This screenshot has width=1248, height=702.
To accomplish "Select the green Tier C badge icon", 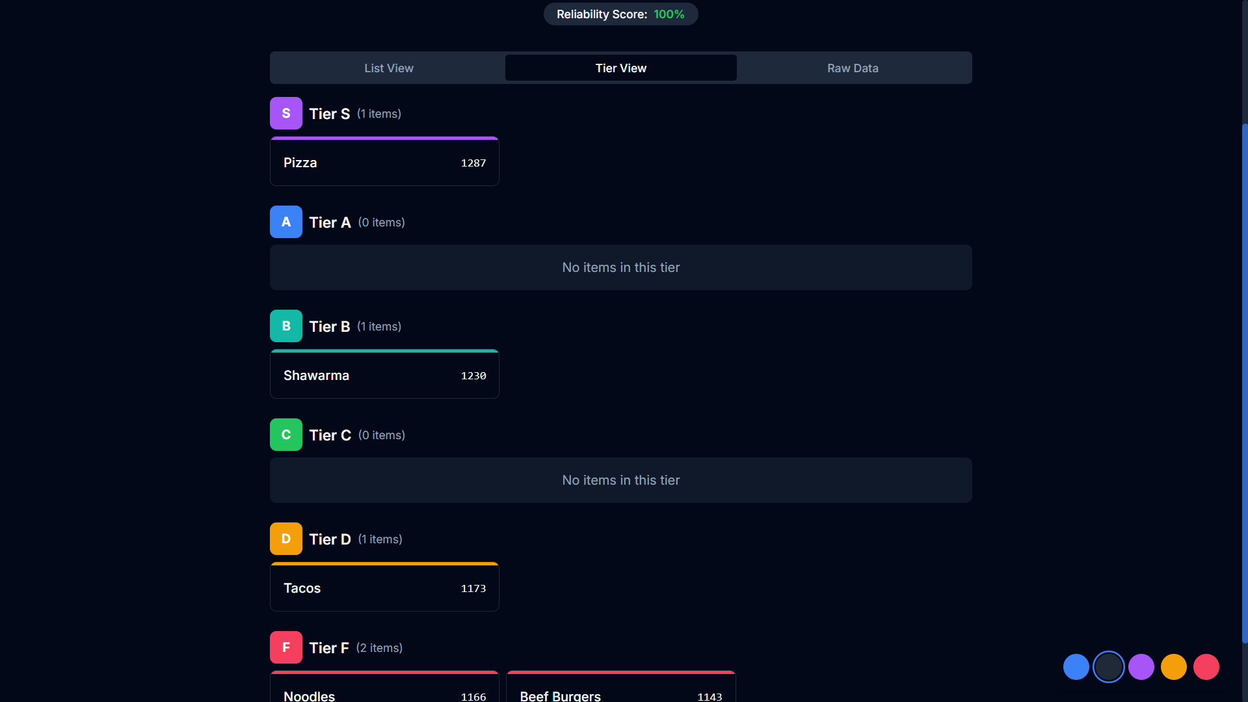I will [286, 434].
